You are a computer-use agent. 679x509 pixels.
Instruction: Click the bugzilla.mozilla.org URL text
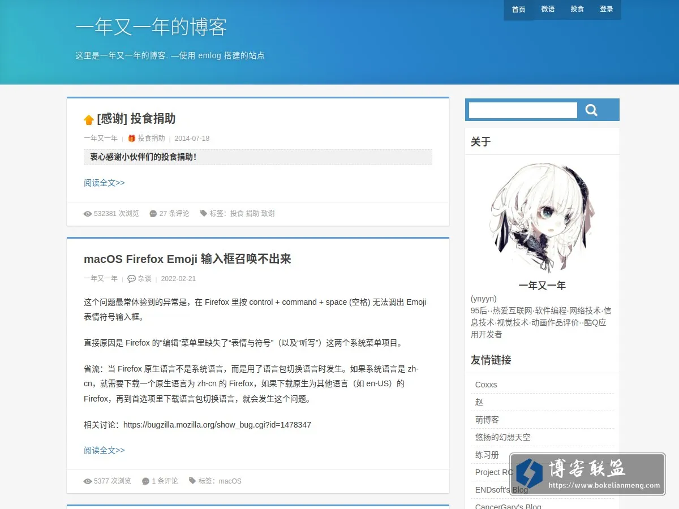pyautogui.click(x=217, y=425)
